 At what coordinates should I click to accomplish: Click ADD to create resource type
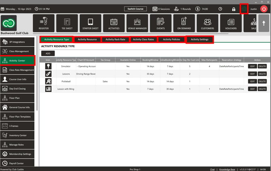(x=48, y=53)
